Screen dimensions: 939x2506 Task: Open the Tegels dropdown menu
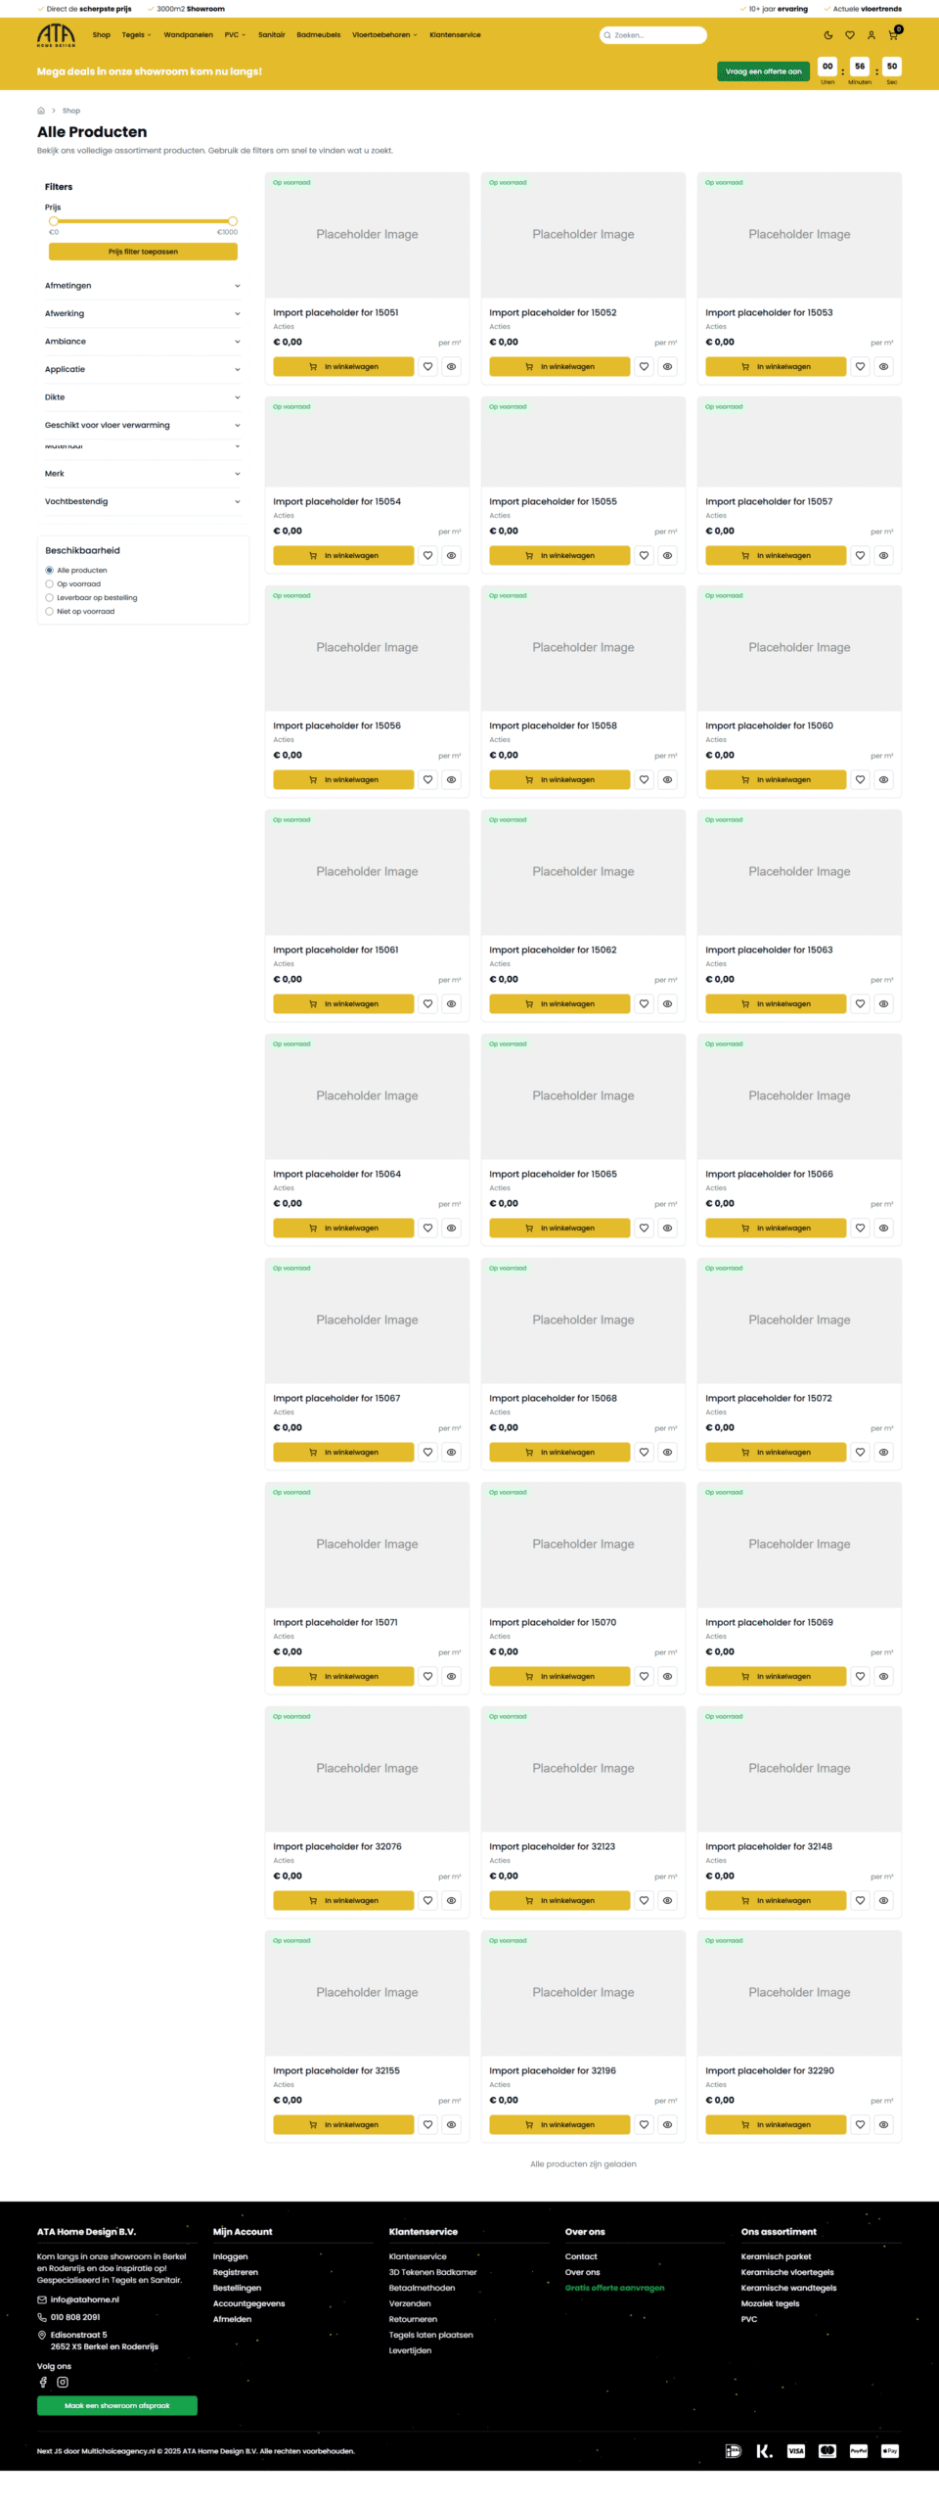click(x=136, y=35)
